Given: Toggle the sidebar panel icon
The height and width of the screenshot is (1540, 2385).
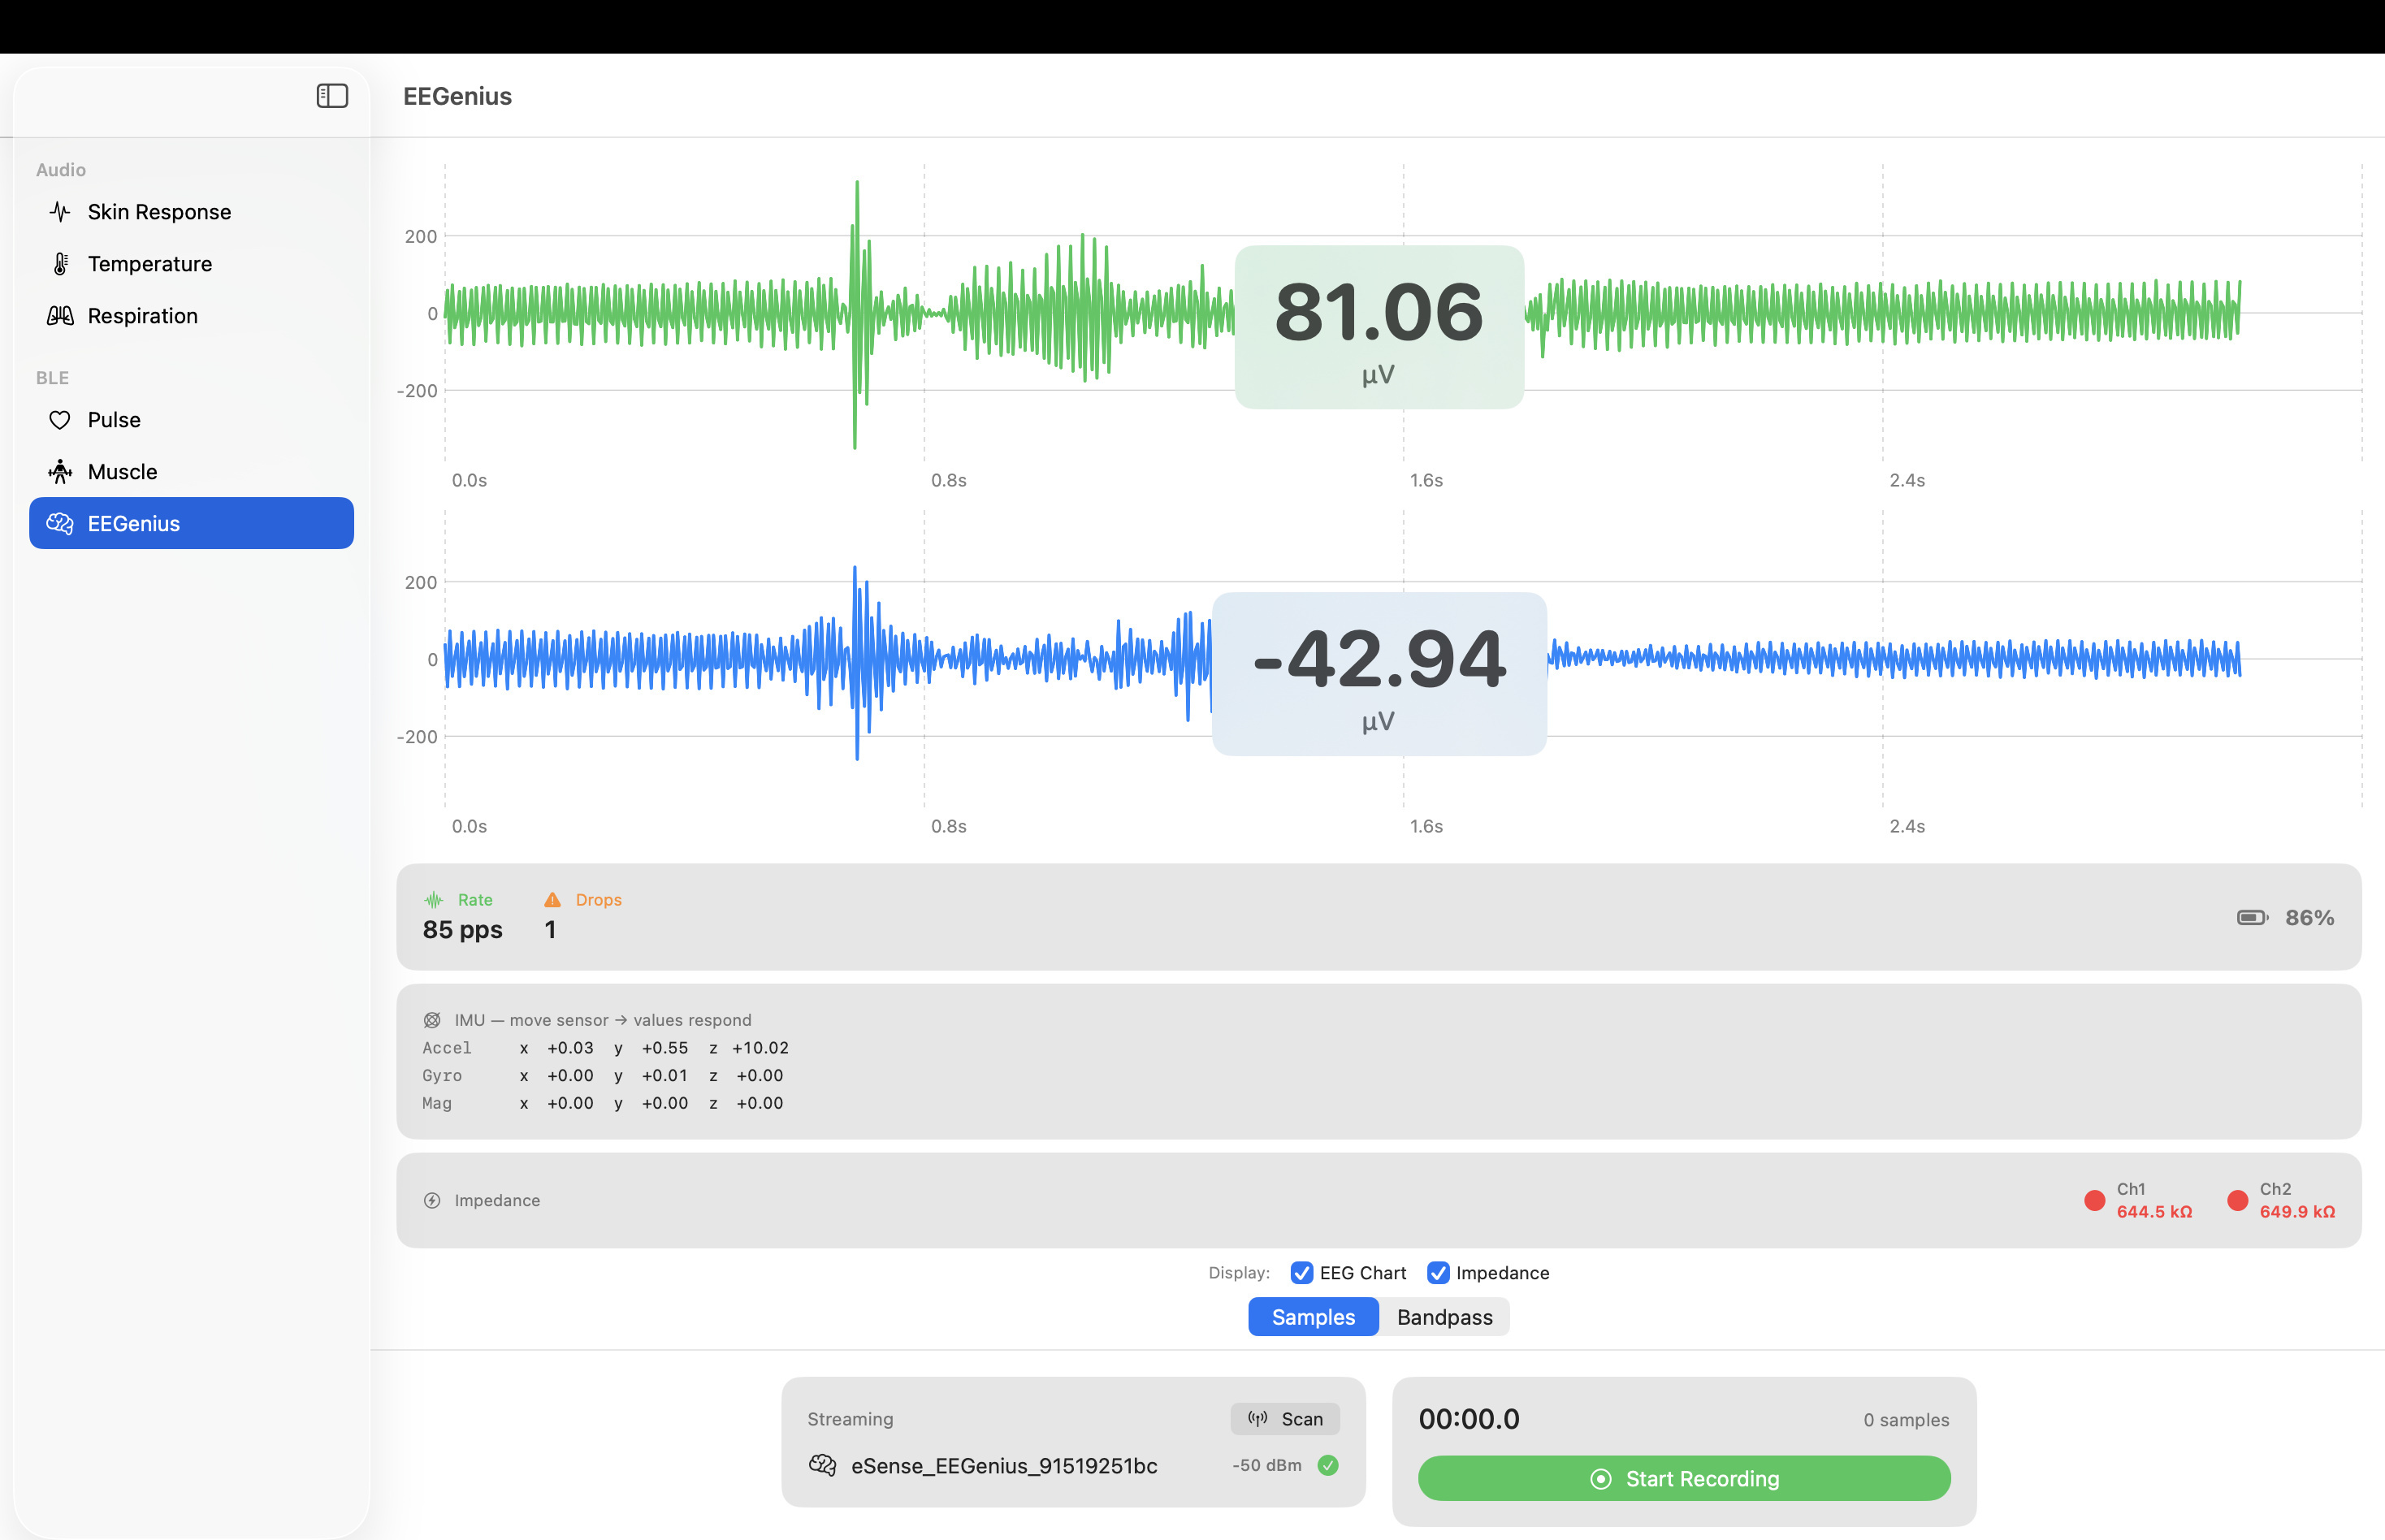Looking at the screenshot, I should 332,96.
